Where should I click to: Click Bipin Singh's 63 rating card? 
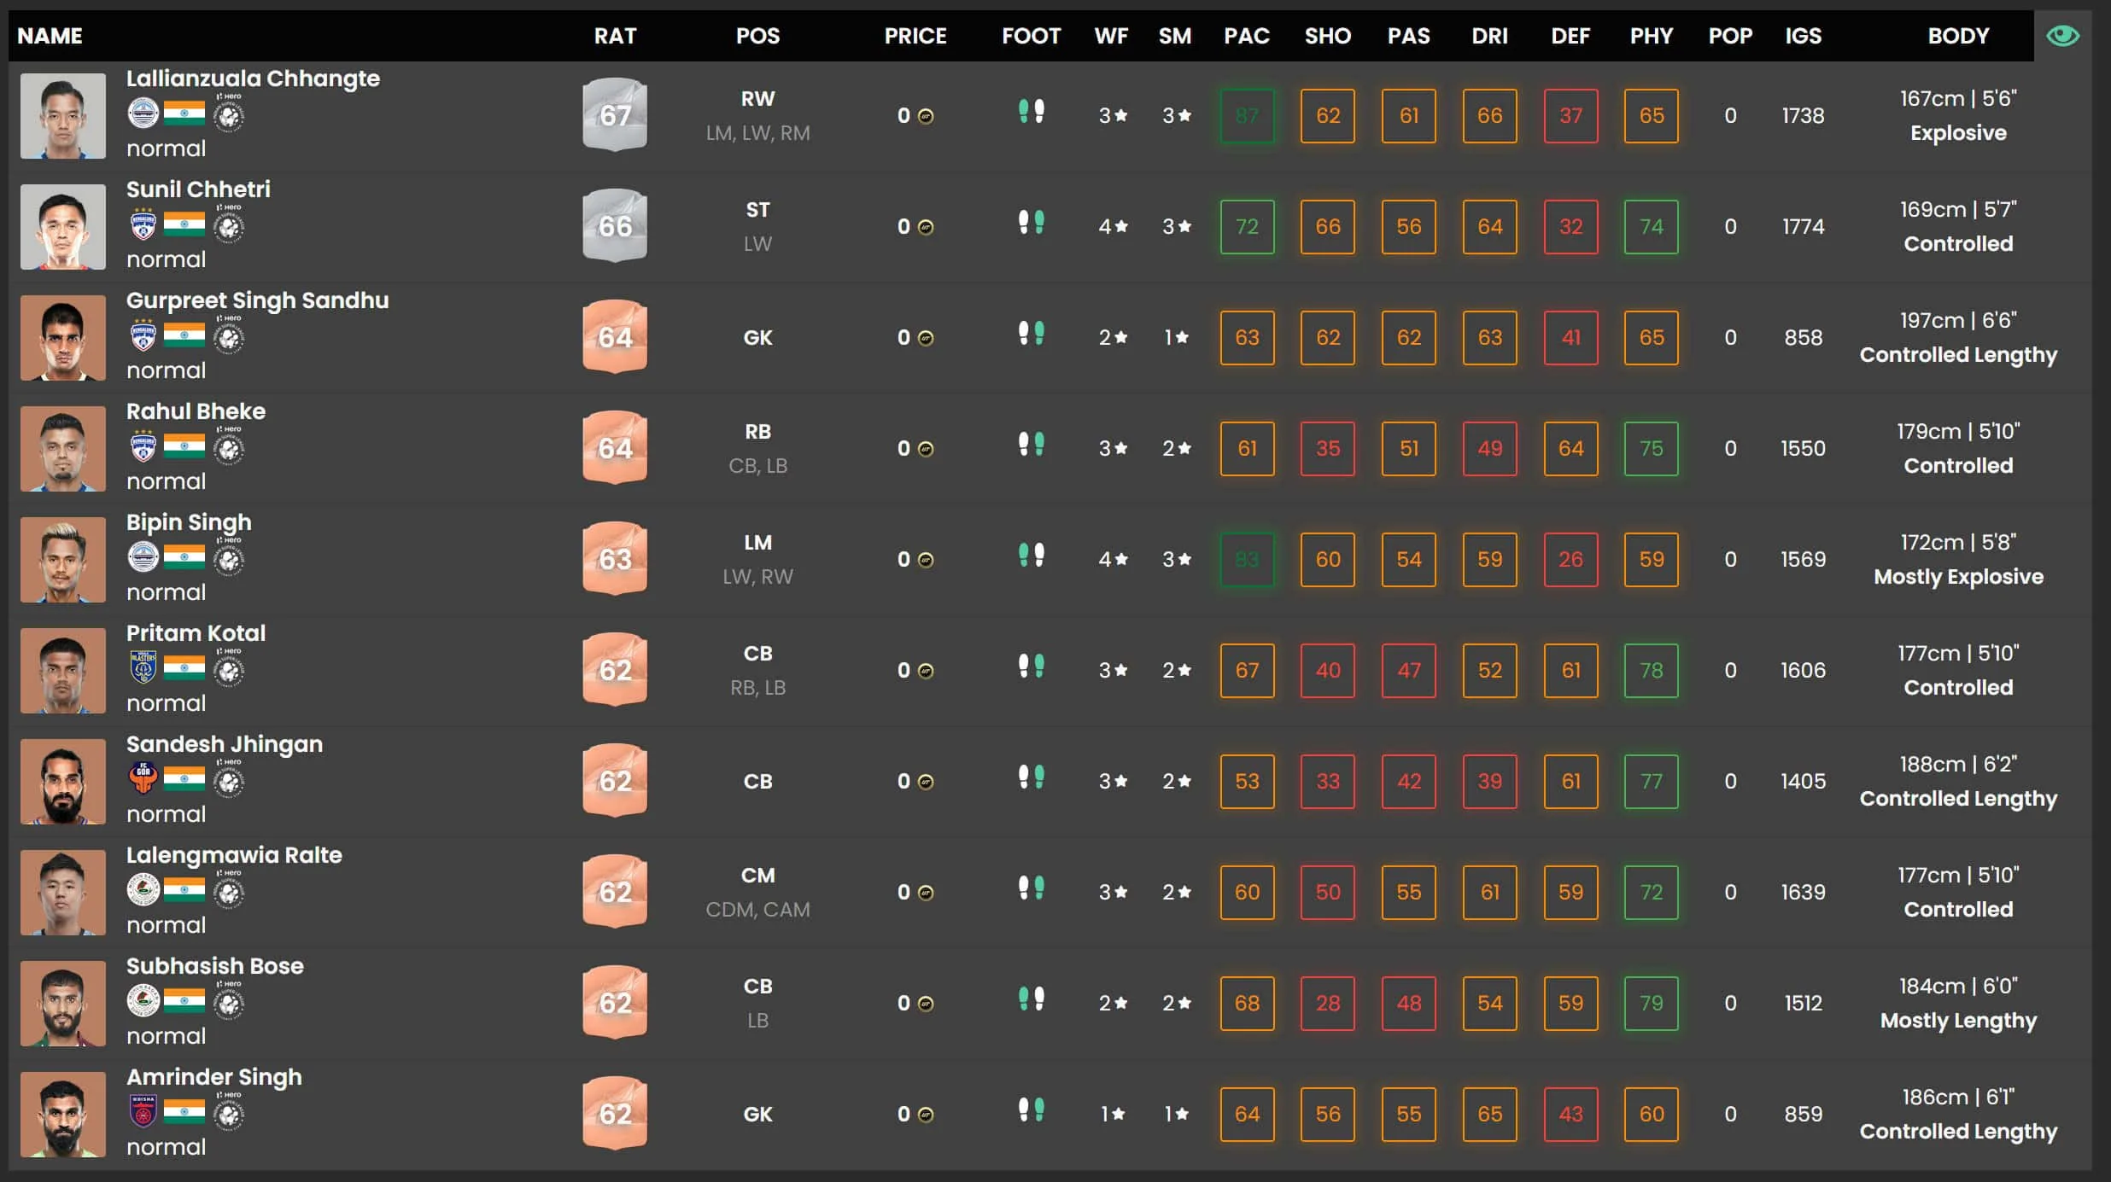615,559
